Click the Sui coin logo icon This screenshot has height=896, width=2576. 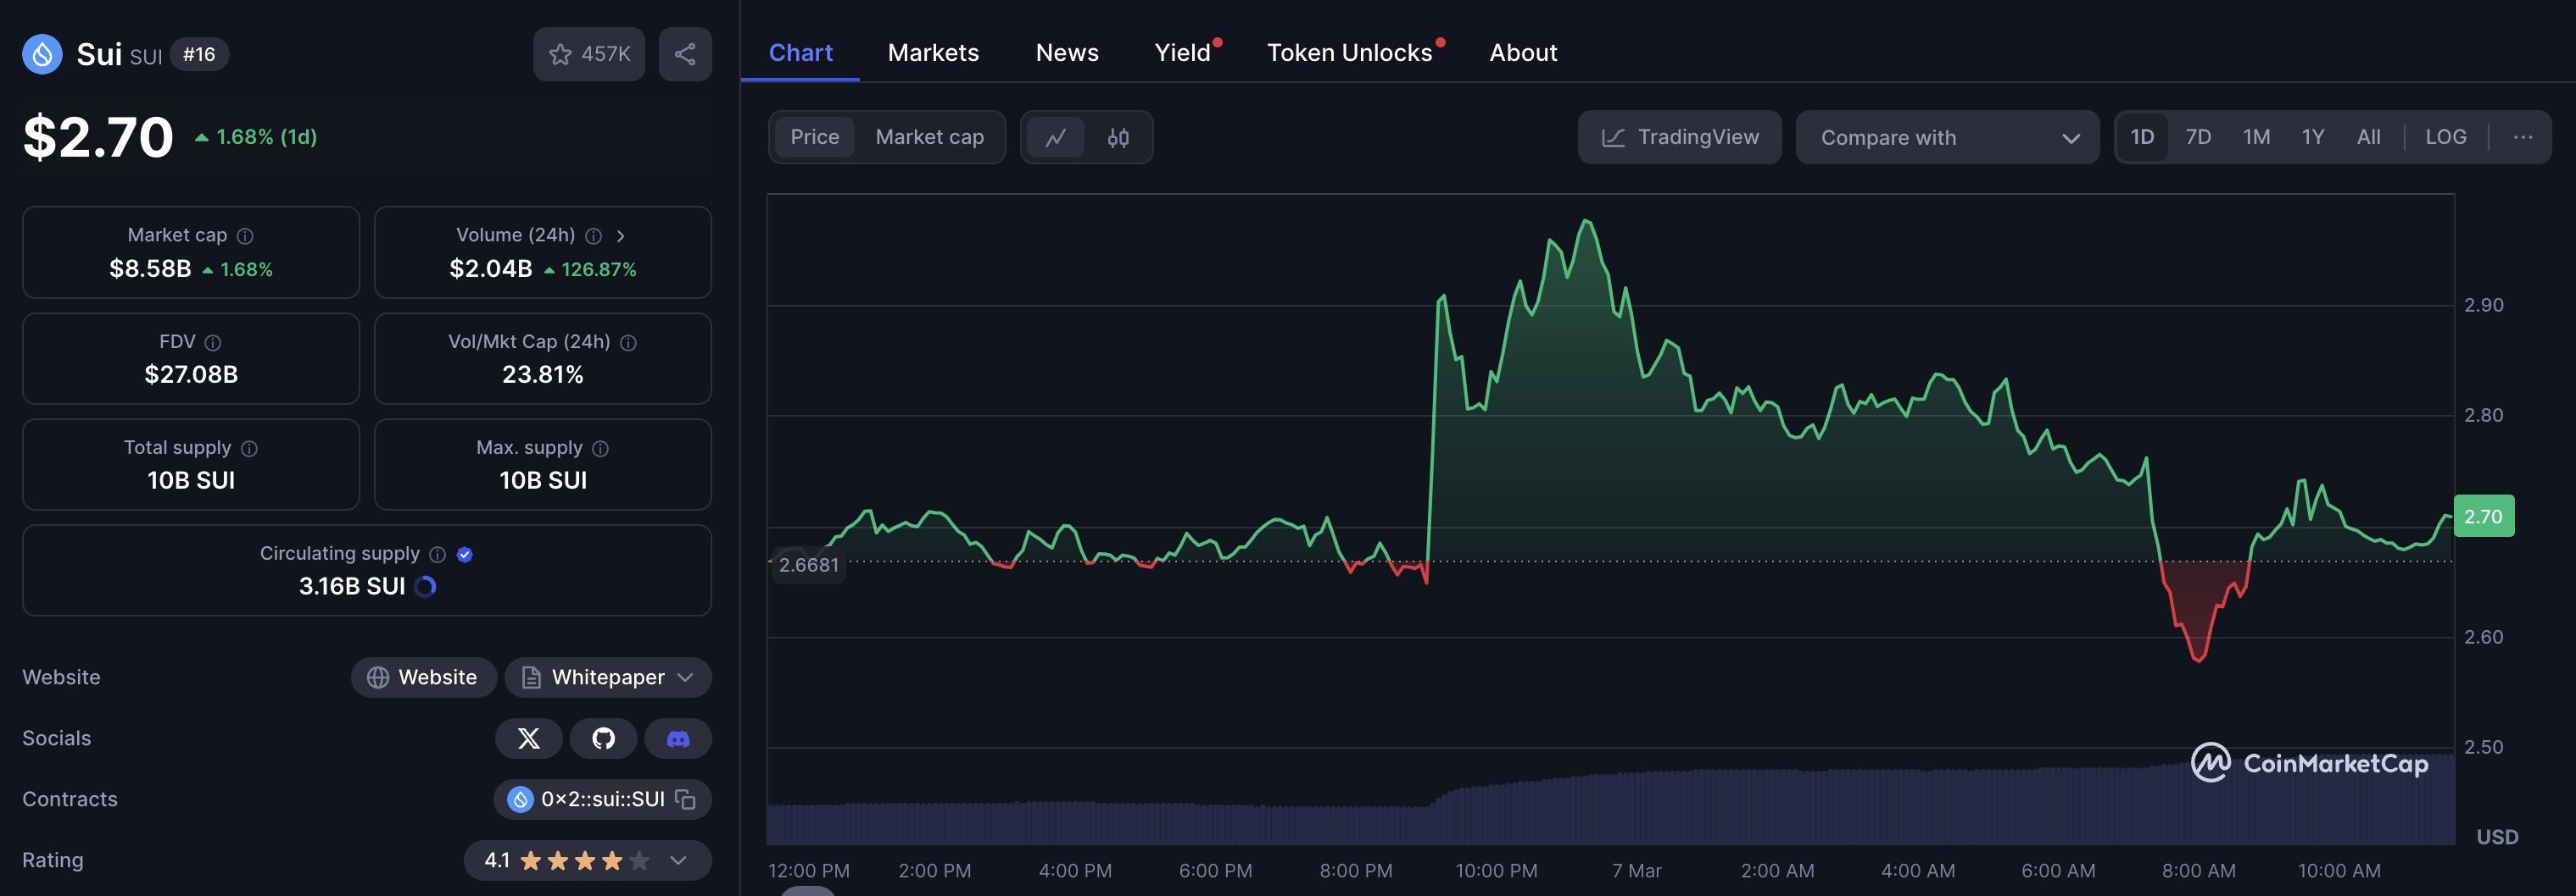click(42, 54)
